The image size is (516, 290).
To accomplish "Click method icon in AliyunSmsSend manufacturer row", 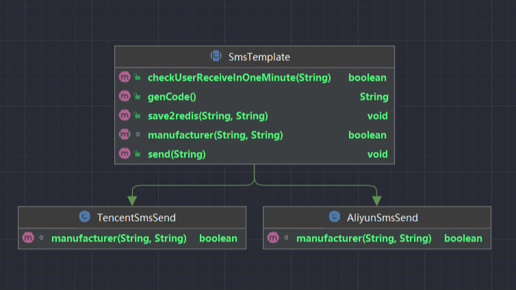I will (273, 239).
